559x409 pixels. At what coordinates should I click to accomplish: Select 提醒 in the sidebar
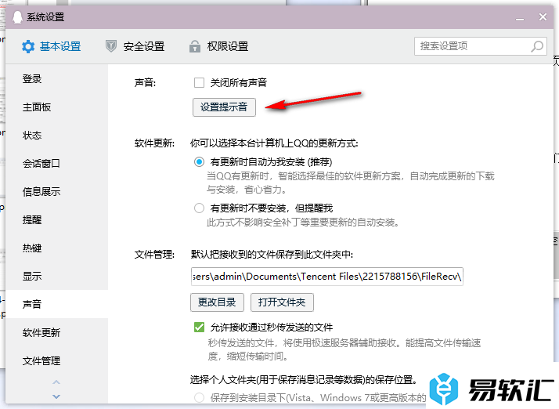56,220
